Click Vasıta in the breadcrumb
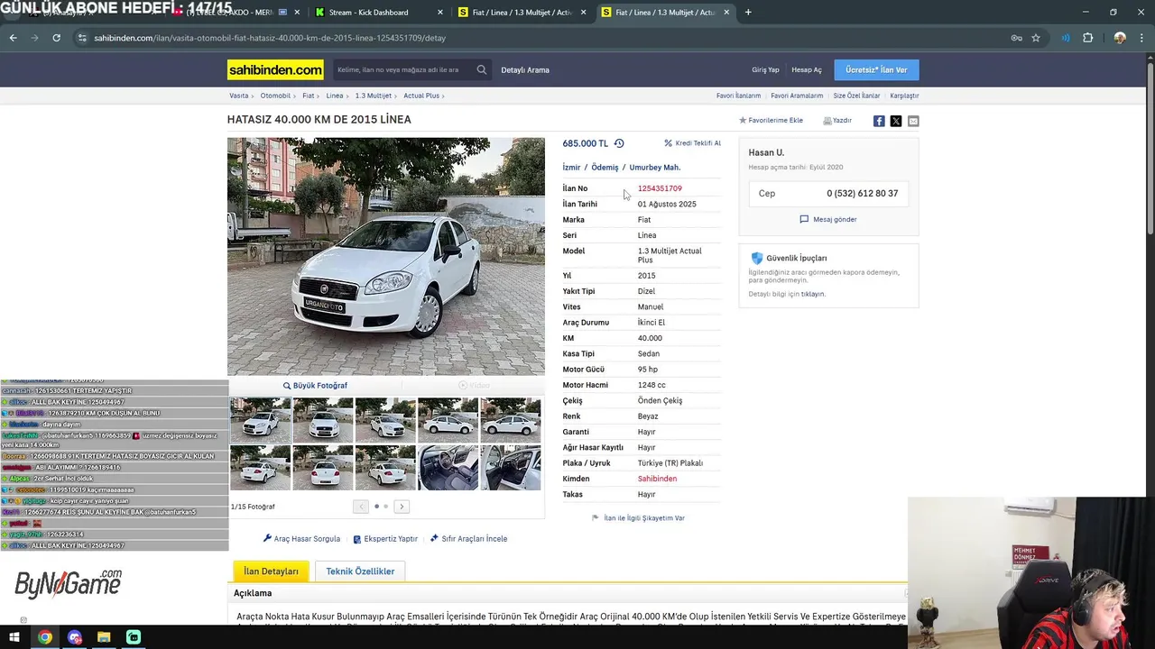This screenshot has height=649, width=1155. (x=238, y=96)
